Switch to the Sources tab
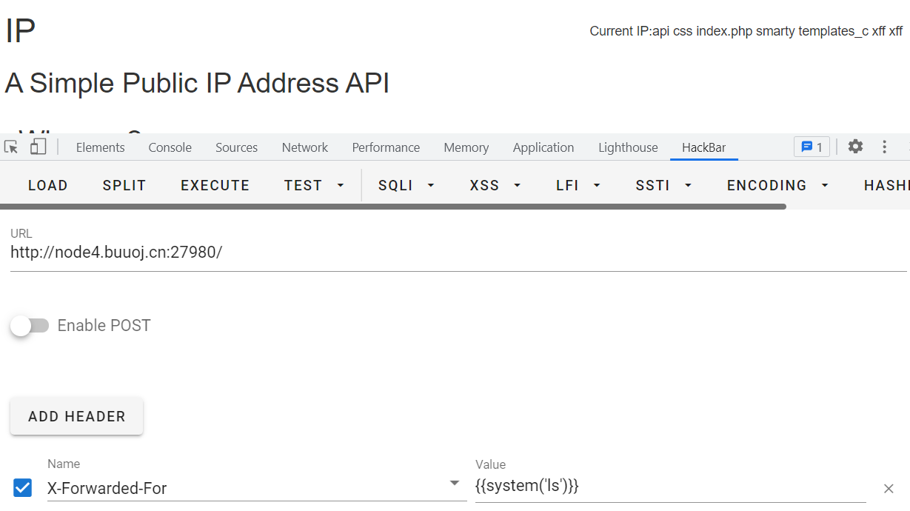The image size is (910, 511). pyautogui.click(x=236, y=147)
